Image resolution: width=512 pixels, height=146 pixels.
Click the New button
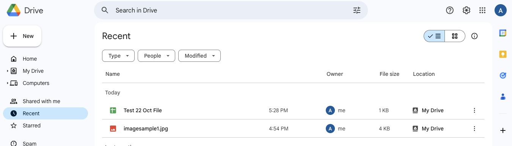(22, 36)
